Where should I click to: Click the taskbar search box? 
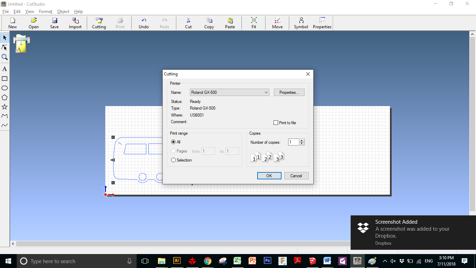(77, 261)
